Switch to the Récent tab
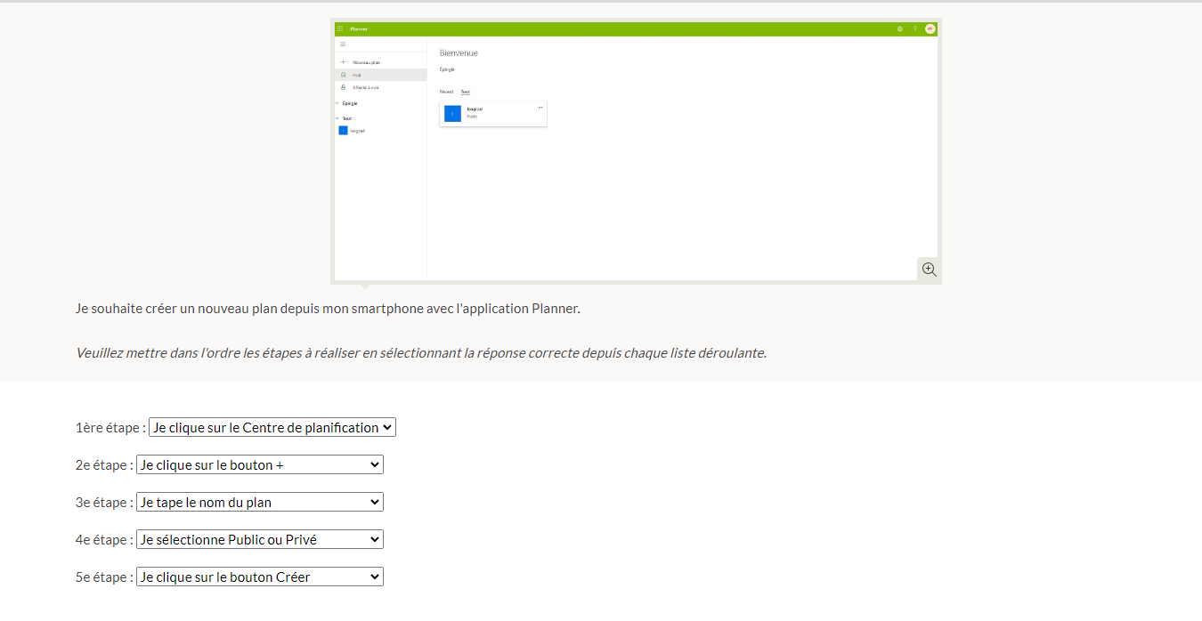Viewport: 1202px width, 621px height. tap(446, 92)
